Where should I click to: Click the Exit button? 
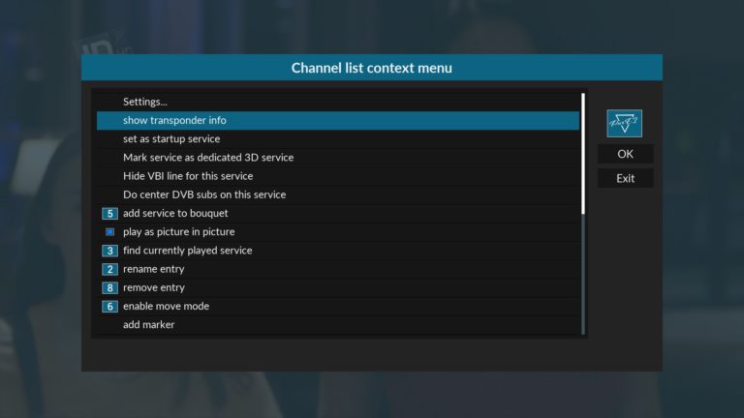point(625,178)
